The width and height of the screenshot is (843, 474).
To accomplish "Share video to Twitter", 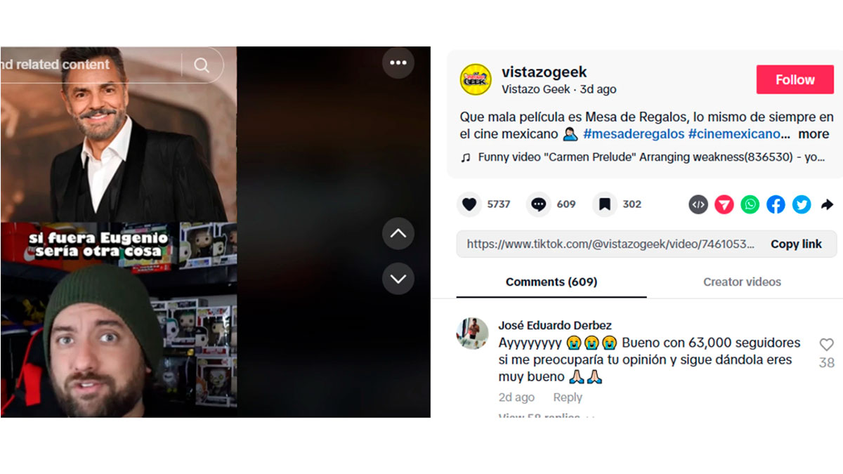I will [802, 204].
